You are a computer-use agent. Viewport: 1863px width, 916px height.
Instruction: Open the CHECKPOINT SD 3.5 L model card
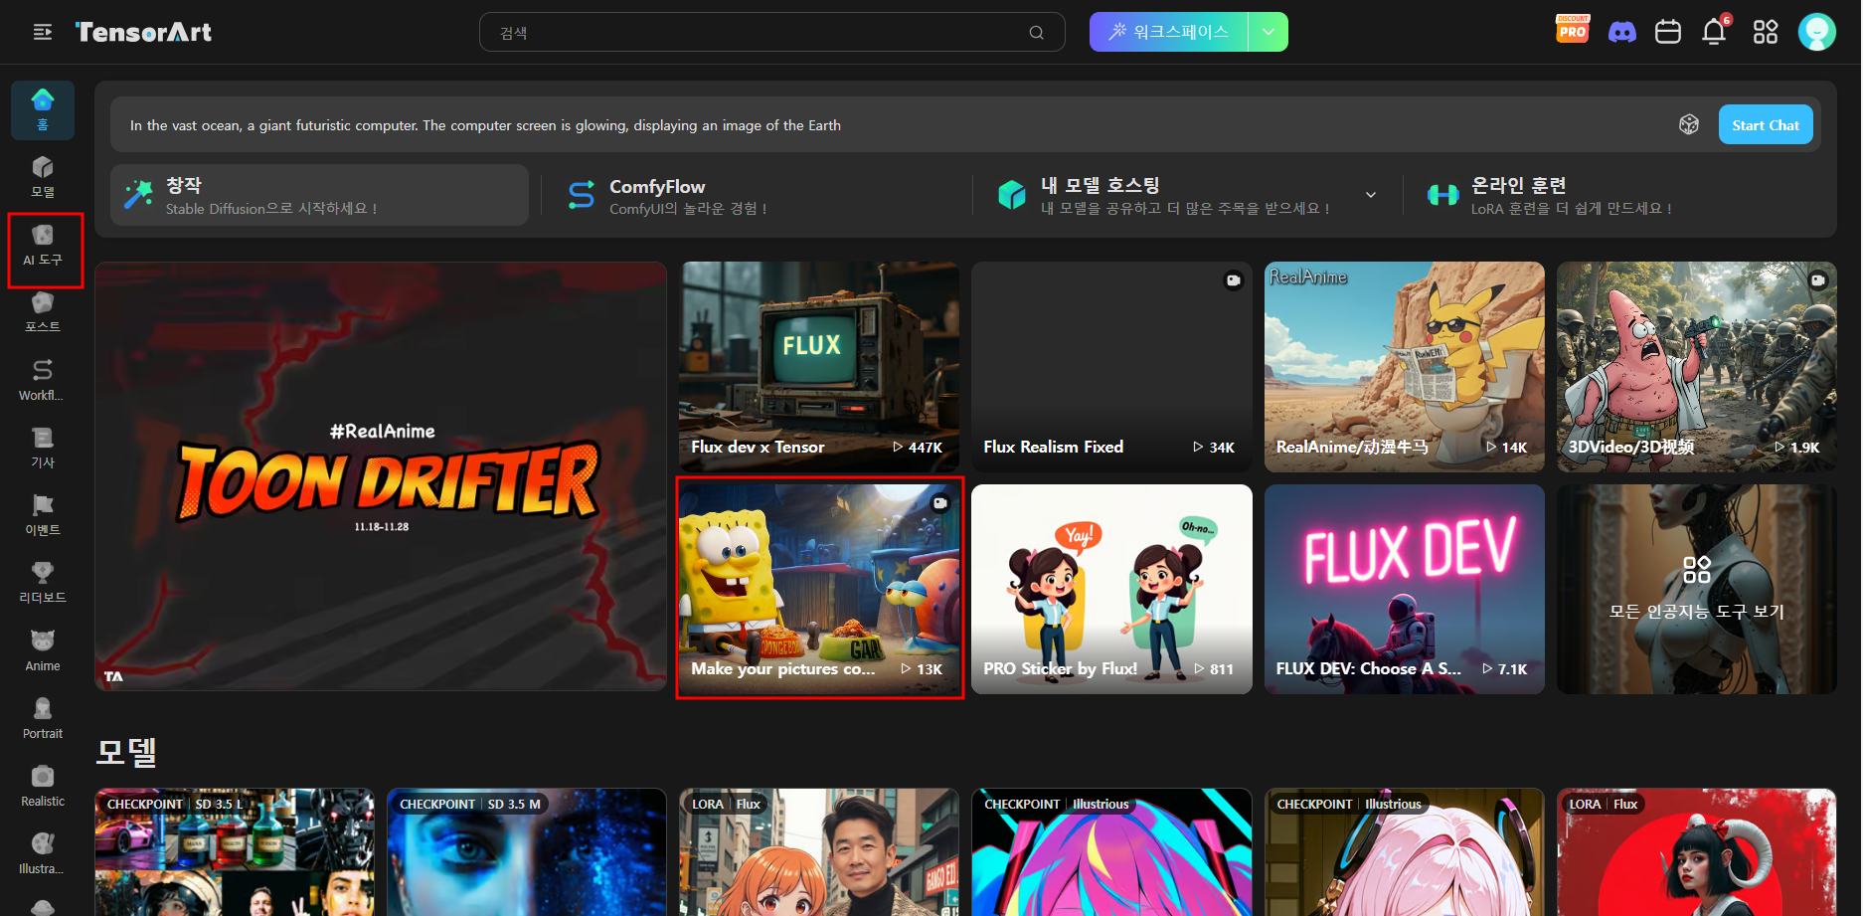click(235, 852)
